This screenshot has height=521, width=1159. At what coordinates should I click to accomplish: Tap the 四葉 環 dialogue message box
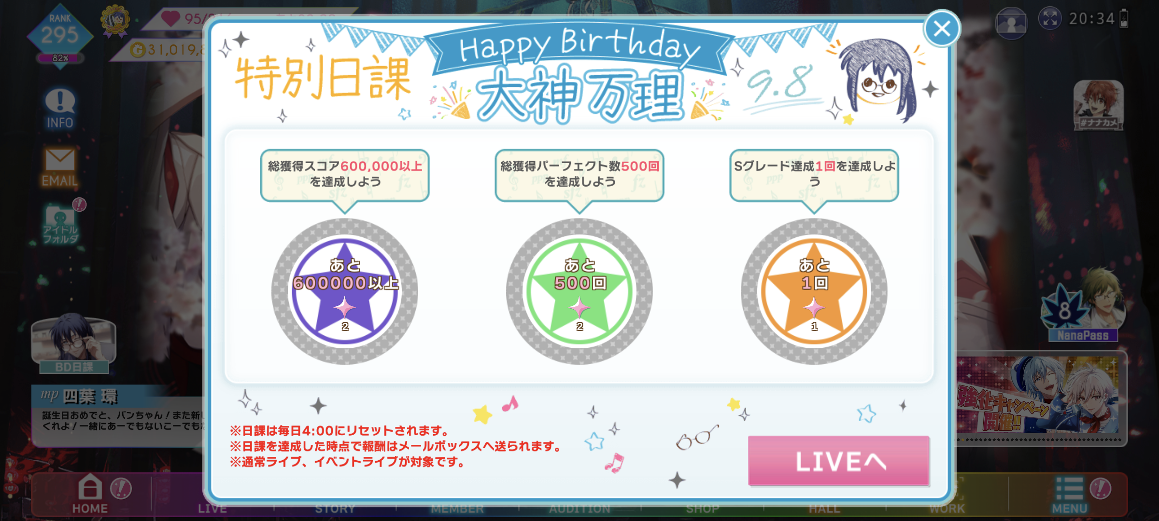tap(118, 415)
